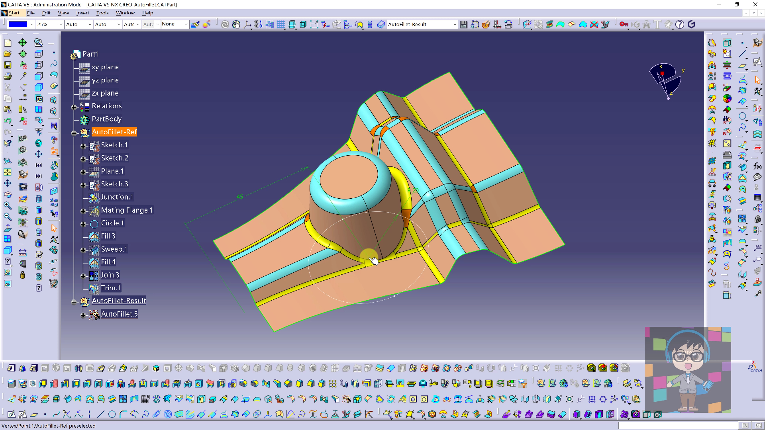The height and width of the screenshot is (430, 765).
Task: Open the Tools menu
Action: 102,13
